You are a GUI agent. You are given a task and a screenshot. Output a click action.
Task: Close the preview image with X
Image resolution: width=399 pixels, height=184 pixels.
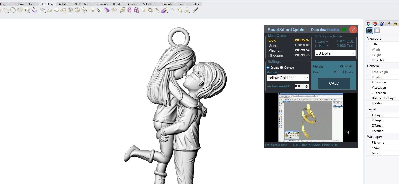[x=347, y=132]
